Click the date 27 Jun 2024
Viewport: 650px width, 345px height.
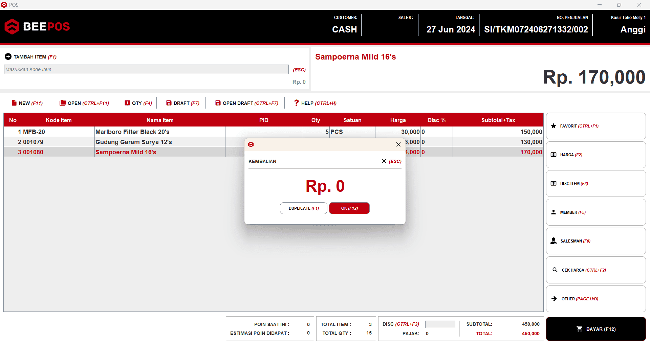451,29
